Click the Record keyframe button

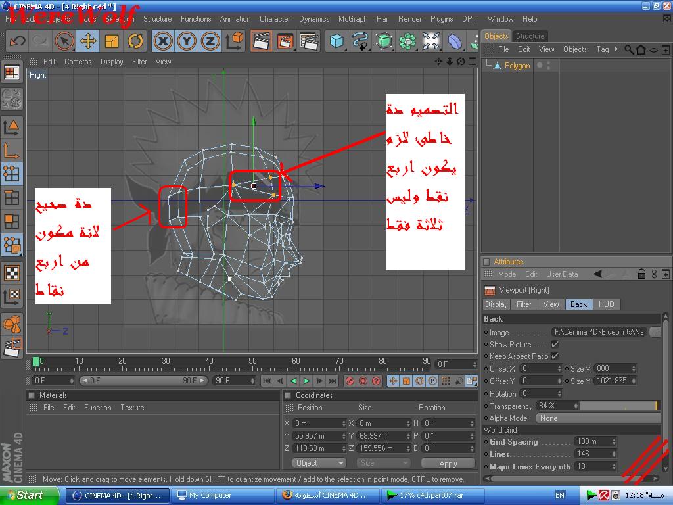coord(350,381)
